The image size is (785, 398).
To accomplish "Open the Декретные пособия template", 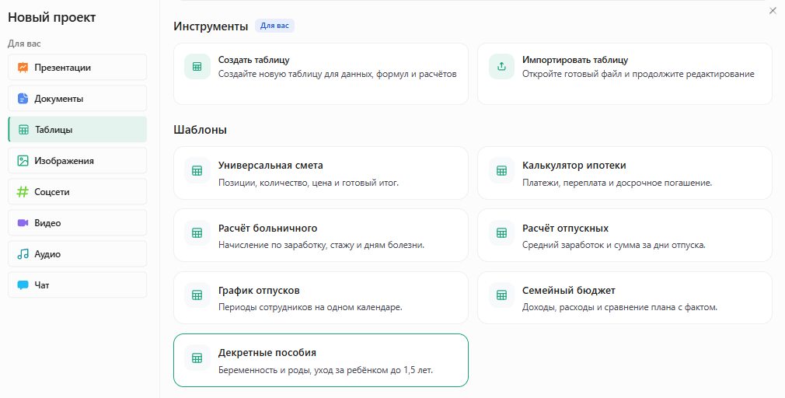I will pyautogui.click(x=321, y=360).
